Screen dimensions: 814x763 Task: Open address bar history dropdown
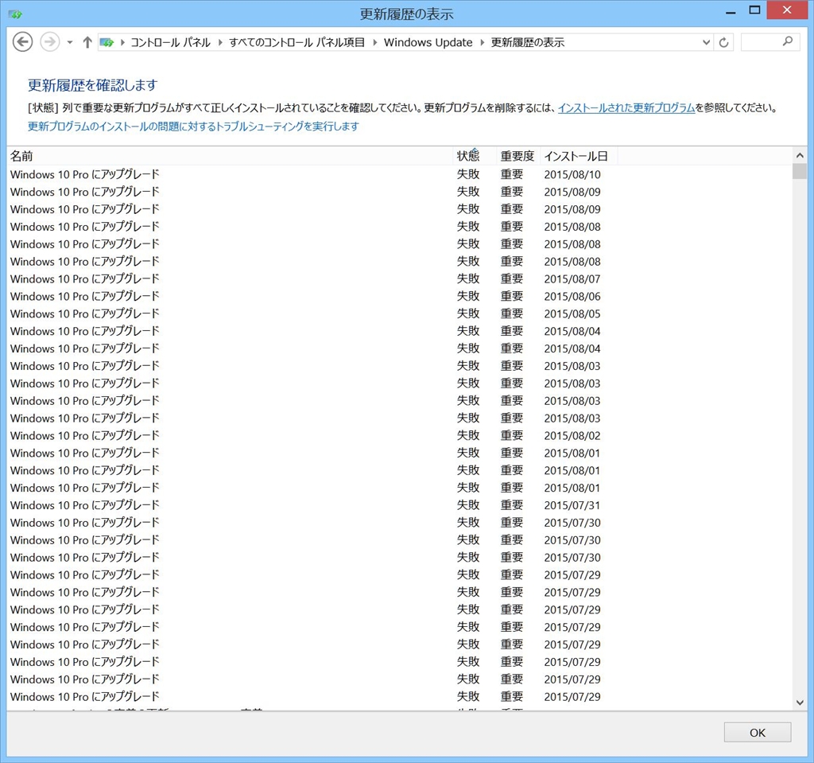pos(706,43)
